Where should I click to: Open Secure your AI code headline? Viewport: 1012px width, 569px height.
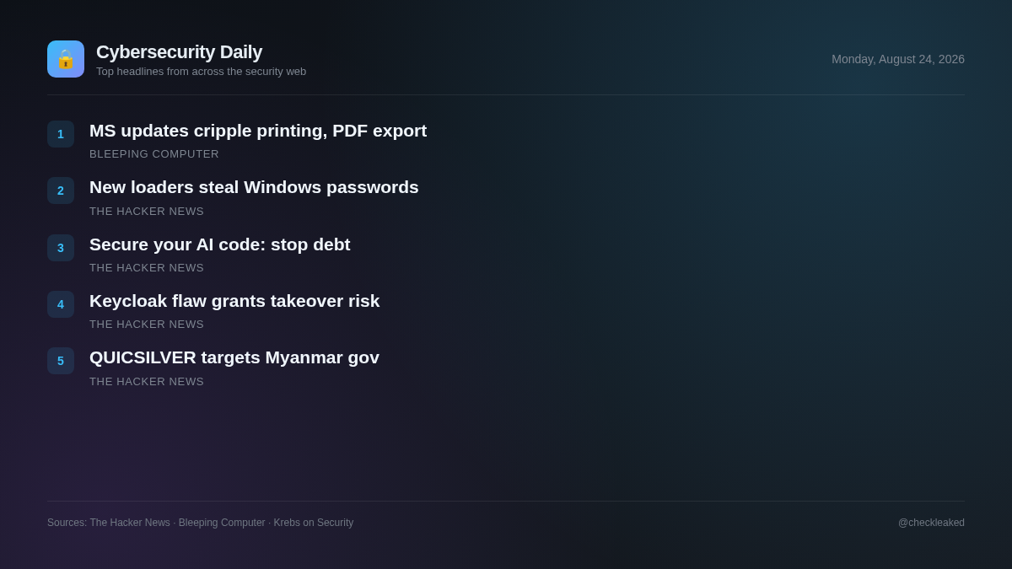(x=220, y=244)
